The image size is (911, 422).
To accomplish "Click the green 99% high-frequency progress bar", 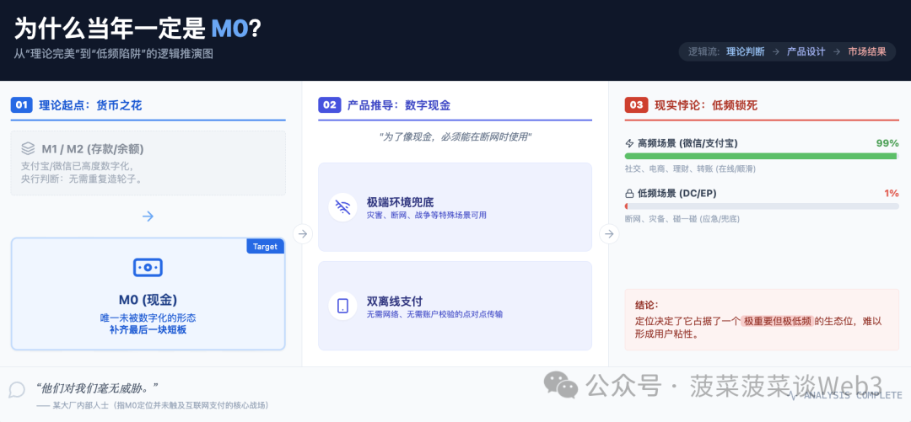I will 759,156.
